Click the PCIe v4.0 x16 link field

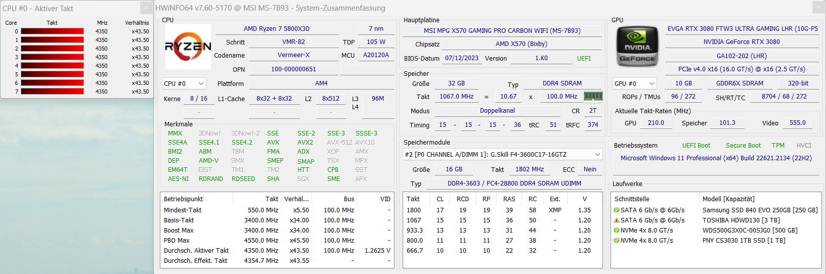click(742, 69)
